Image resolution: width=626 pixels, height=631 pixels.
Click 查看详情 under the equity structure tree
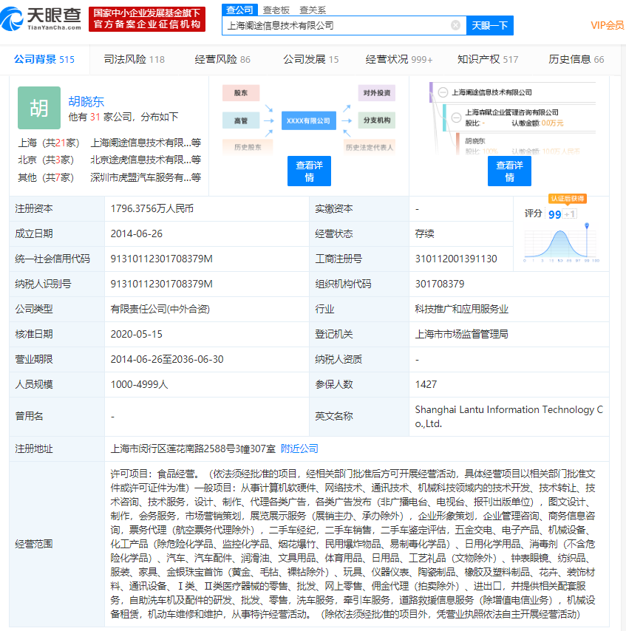click(509, 171)
